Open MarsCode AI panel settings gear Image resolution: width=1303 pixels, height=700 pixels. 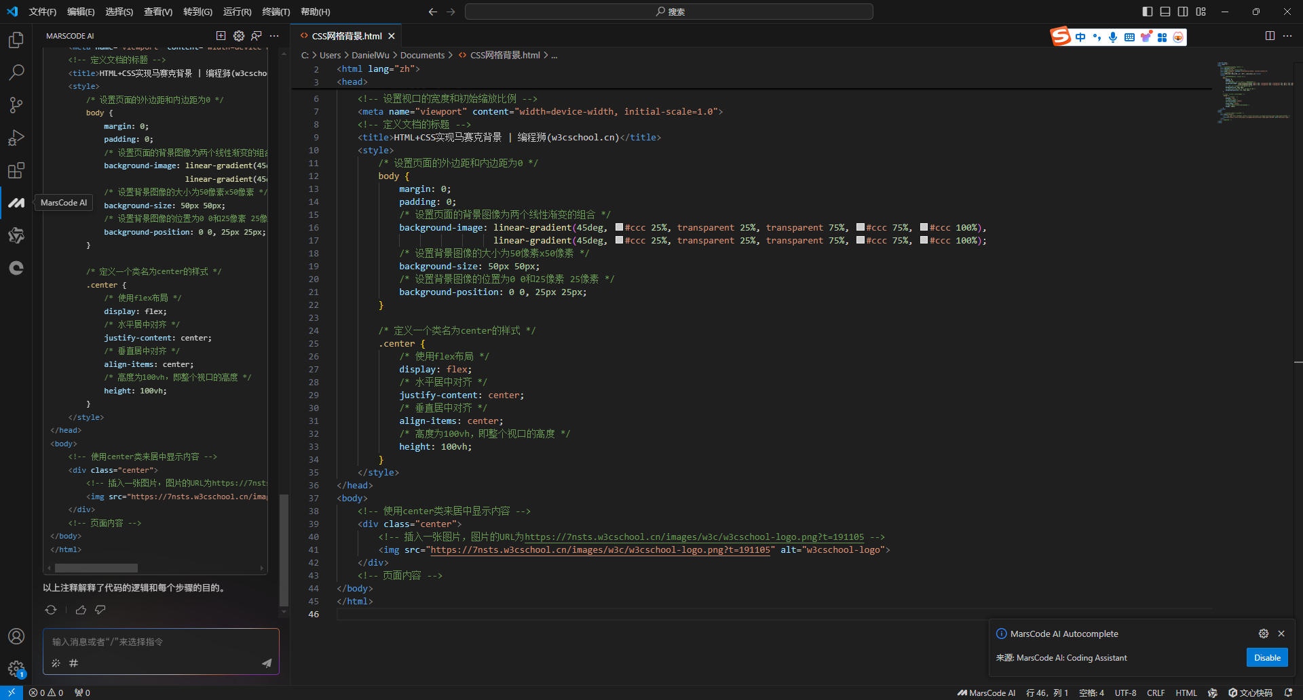pos(239,36)
